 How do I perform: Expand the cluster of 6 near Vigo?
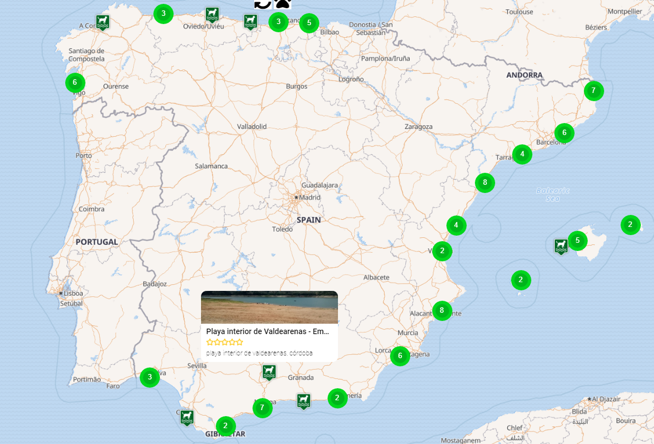click(x=75, y=83)
